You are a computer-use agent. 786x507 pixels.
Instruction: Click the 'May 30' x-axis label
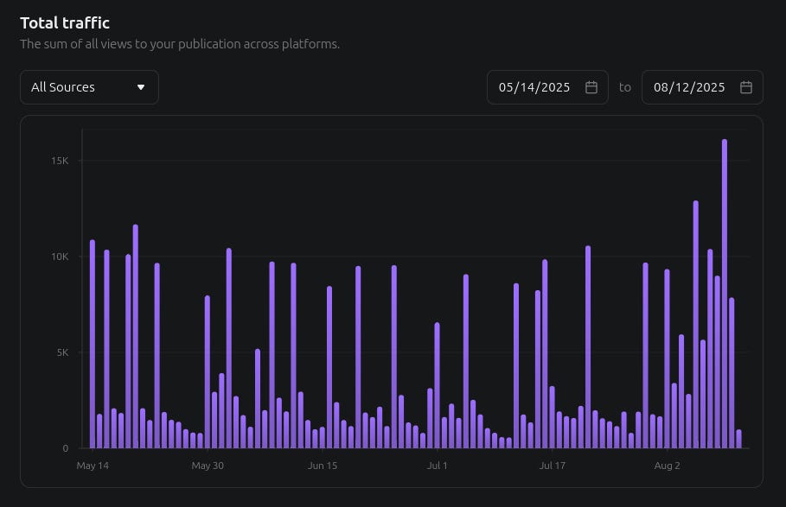208,466
